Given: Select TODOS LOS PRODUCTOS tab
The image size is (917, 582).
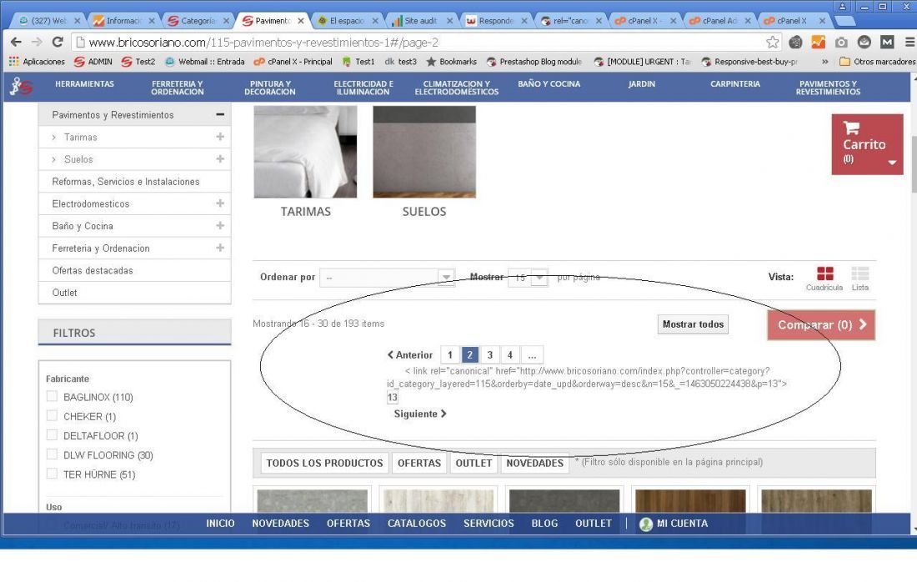Looking at the screenshot, I should pos(324,463).
